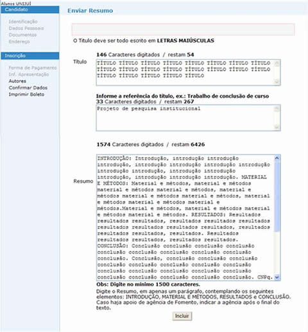Image resolution: width=308 pixels, height=332 pixels.
Task: Click the Título scrollbar down arrow
Action: click(277, 81)
